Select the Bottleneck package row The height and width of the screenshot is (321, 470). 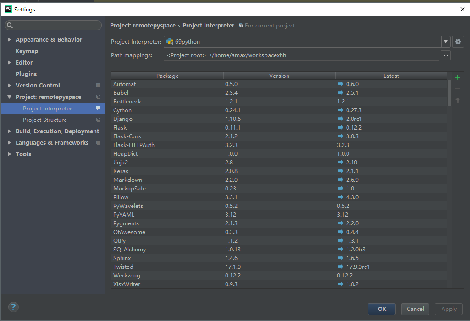pyautogui.click(x=279, y=102)
